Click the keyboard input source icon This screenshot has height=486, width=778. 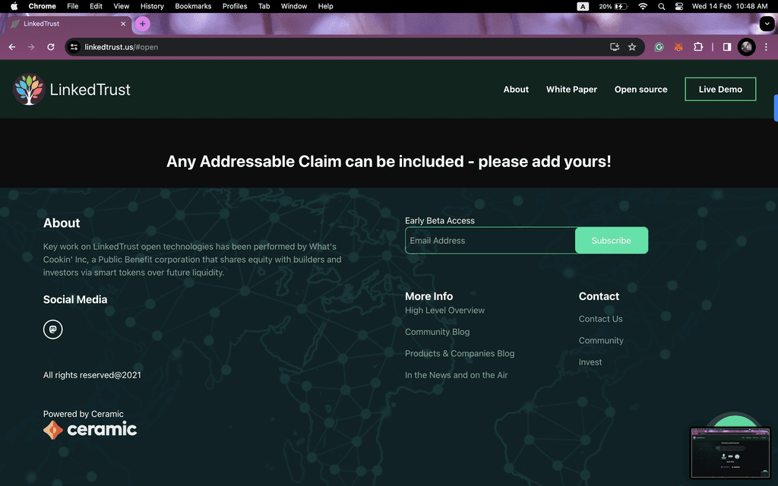click(x=583, y=6)
